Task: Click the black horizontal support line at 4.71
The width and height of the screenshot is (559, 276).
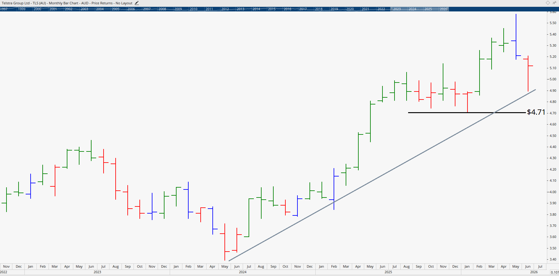Action: click(x=467, y=113)
